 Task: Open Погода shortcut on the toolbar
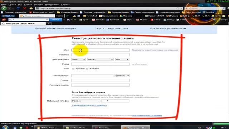coord(169,20)
